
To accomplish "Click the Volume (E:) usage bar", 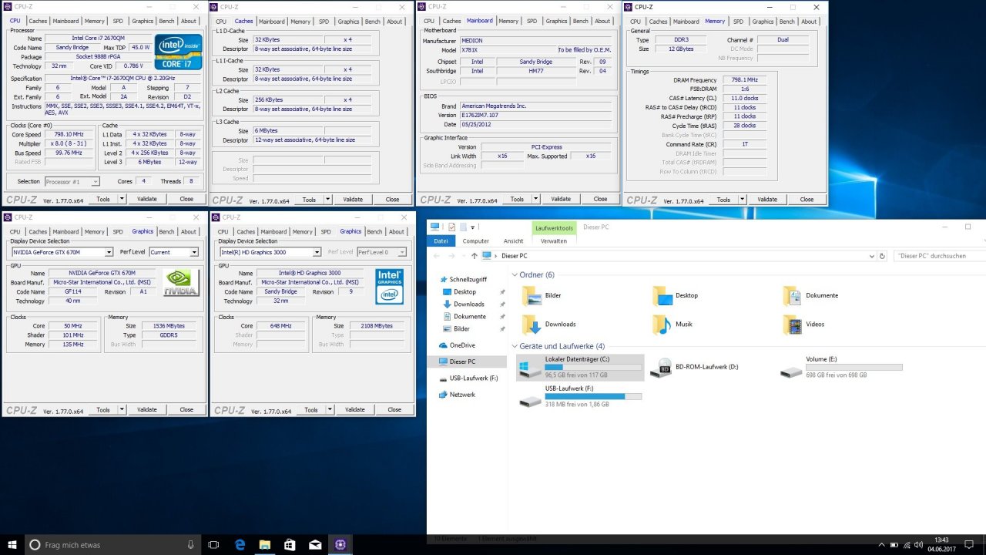I will coord(854,368).
